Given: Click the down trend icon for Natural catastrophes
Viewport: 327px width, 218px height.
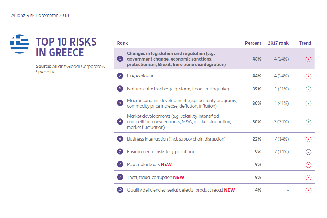Looking at the screenshot, I should 309,89.
